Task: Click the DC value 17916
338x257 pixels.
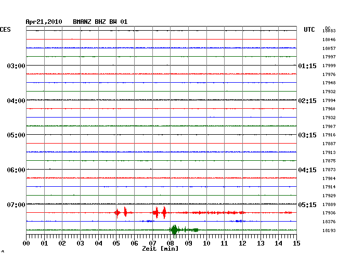Action: tap(329, 135)
